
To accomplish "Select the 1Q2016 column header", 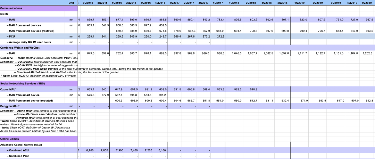I will coord(117,3).
